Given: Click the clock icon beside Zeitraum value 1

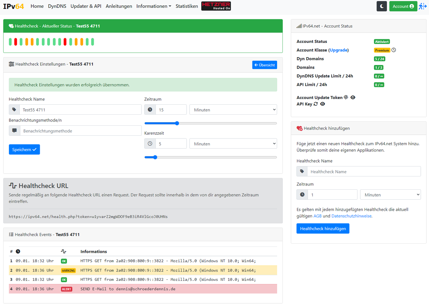Looking at the screenshot, I should point(302,195).
